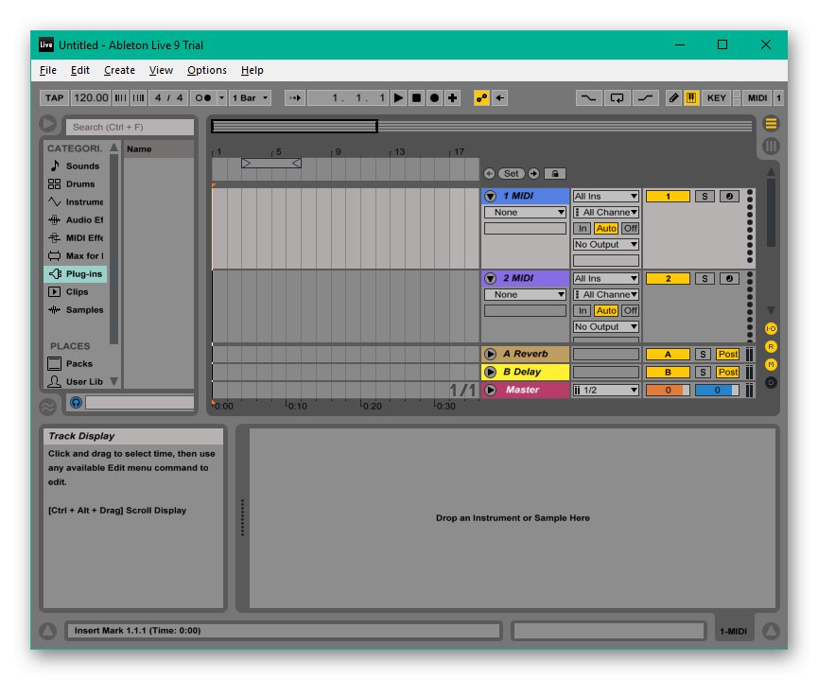Open the View menu

[161, 70]
